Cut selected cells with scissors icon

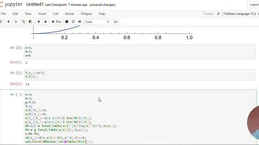(16, 22)
